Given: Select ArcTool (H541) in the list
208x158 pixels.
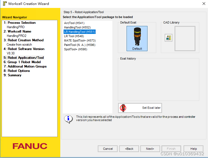Looking at the screenshot, I should (74, 23).
